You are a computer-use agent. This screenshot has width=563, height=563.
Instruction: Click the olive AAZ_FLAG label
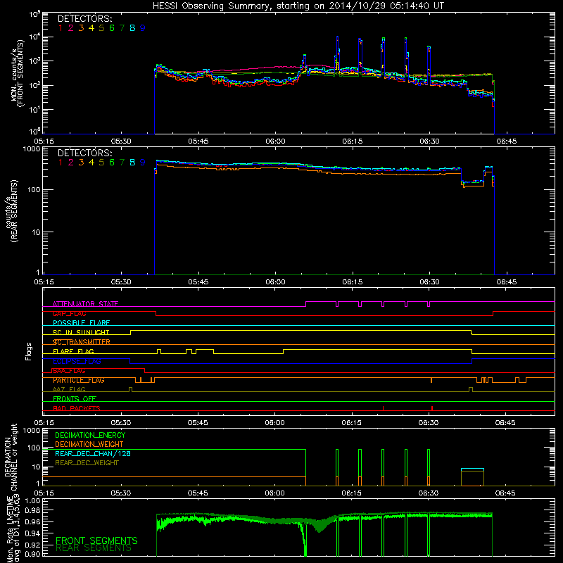coord(69,389)
